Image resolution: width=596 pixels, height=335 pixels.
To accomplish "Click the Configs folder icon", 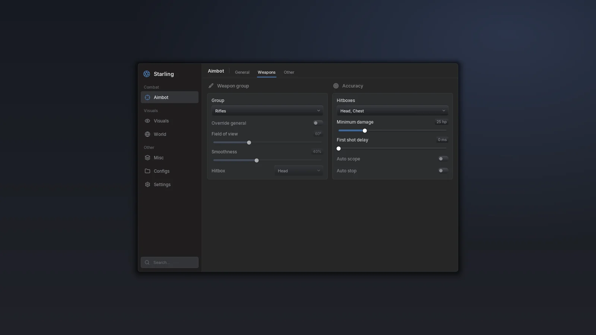I will click(148, 171).
